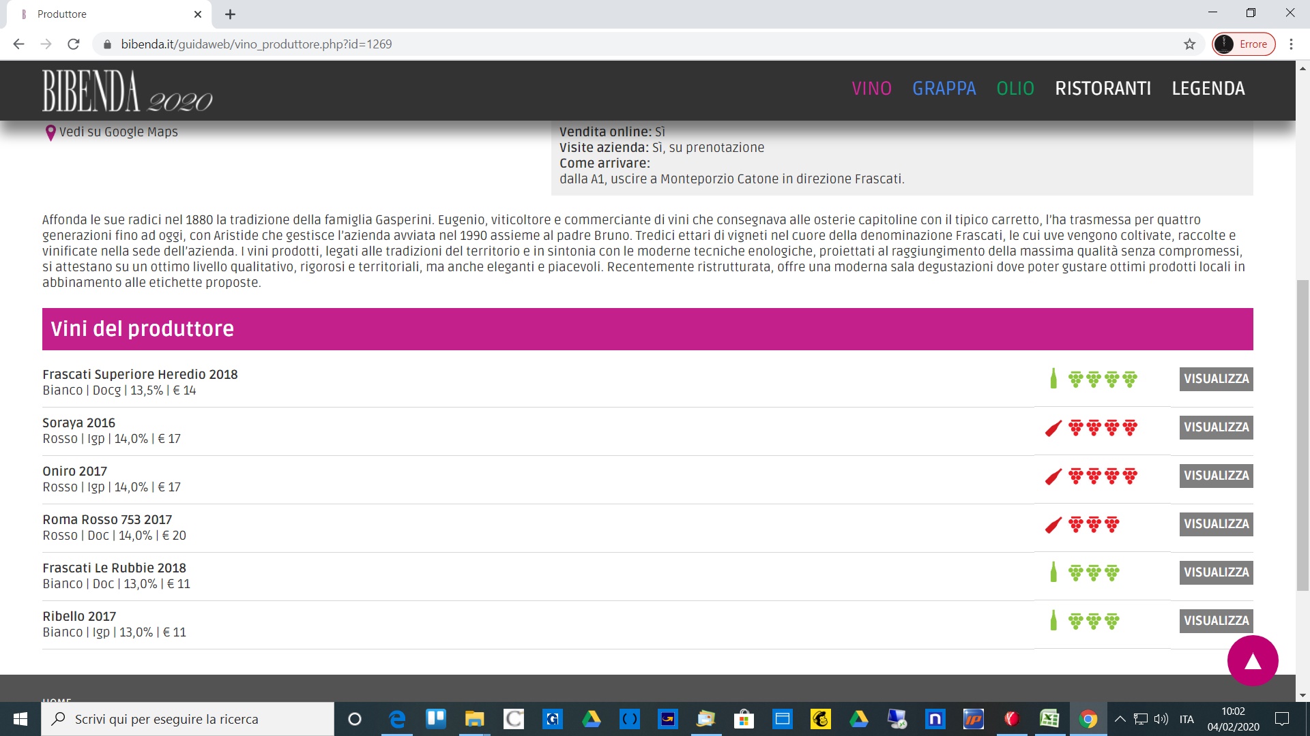The image size is (1310, 736).
Task: Click the green bottle icon for Ribello 2017
Action: coord(1053,621)
